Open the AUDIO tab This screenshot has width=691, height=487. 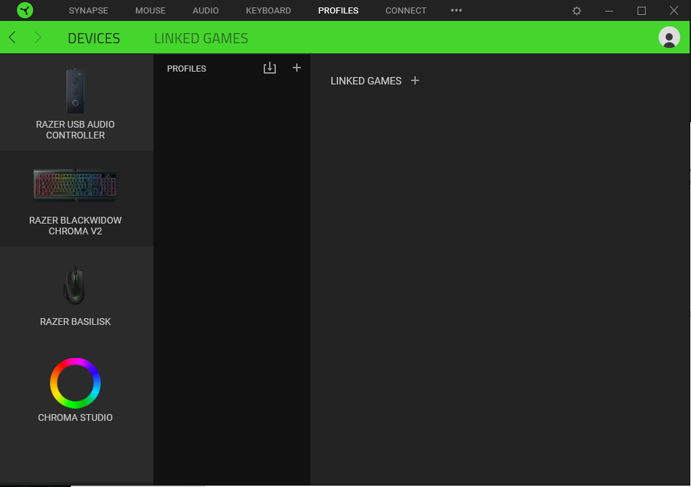click(x=206, y=11)
